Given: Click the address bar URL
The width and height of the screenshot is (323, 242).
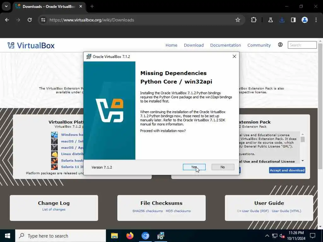Looking at the screenshot, I should coord(92,20).
